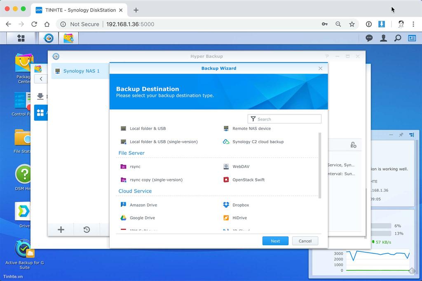Screen dimensions: 422x281
Task: Cancel the Backup Wizard
Action: click(305, 241)
